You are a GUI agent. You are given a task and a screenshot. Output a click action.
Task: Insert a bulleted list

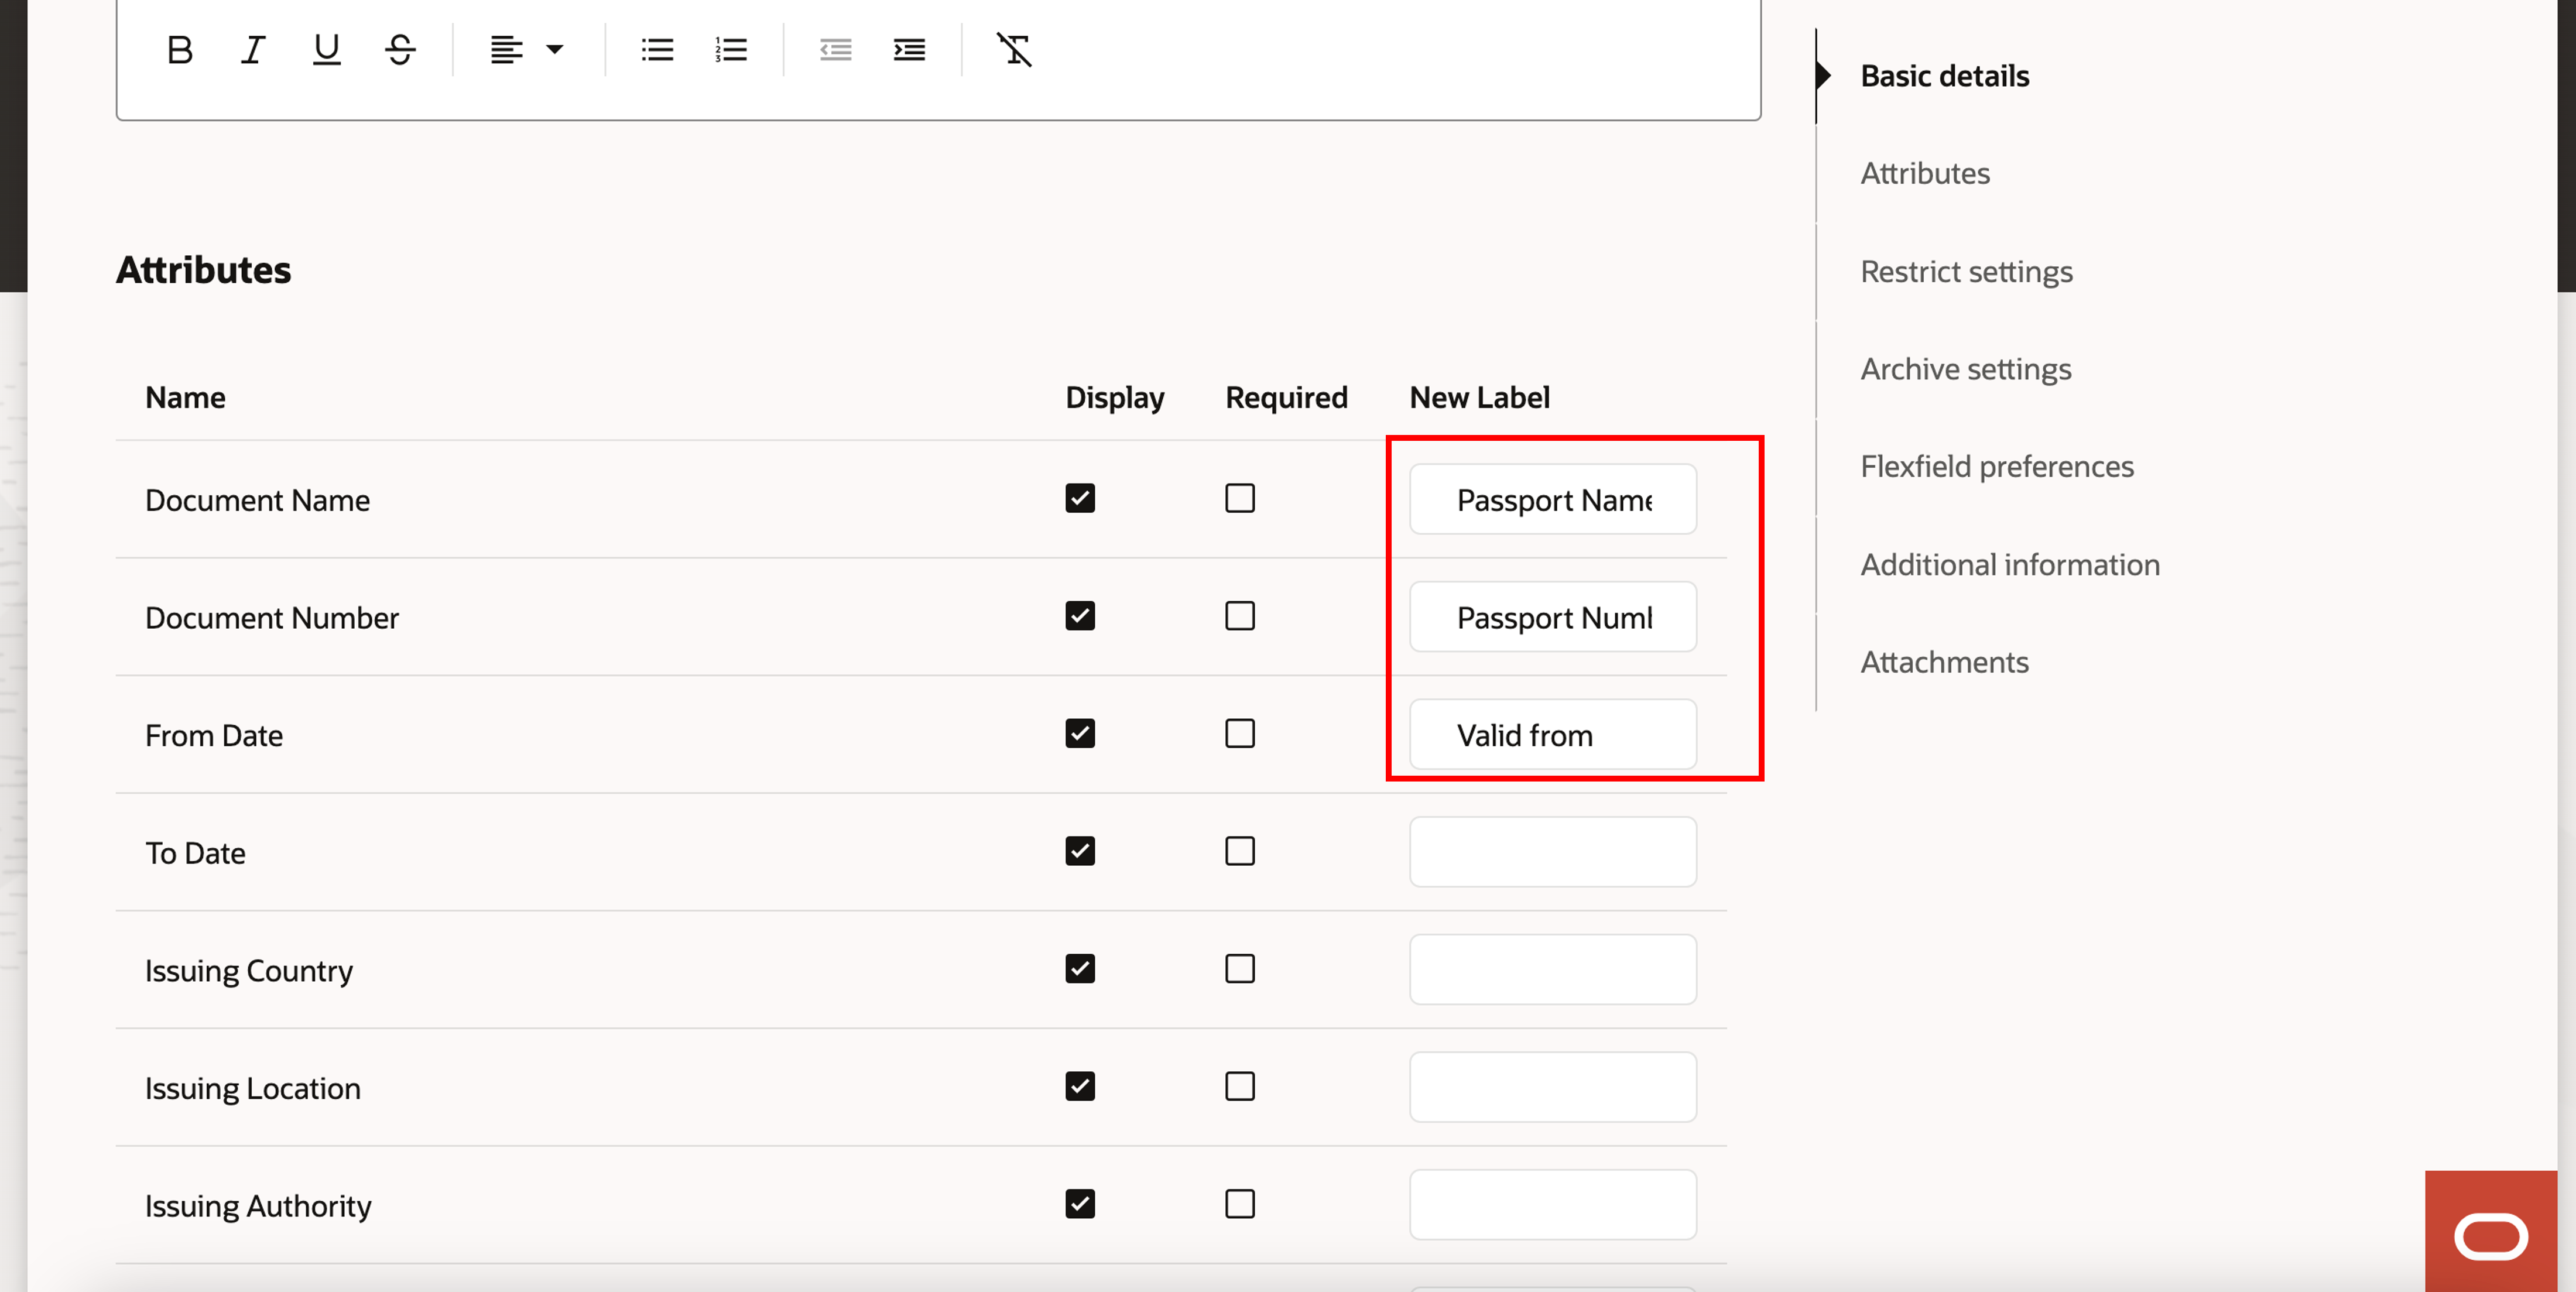point(657,49)
